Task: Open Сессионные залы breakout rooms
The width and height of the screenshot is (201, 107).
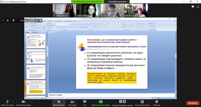Action: pos(142,102)
